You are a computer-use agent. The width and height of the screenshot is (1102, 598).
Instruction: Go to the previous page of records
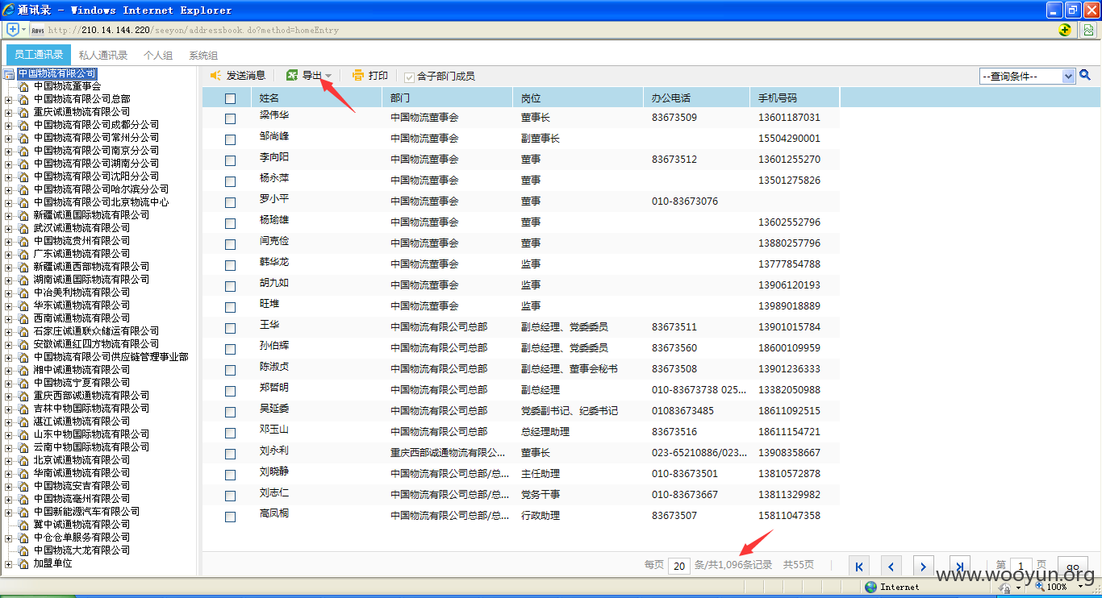[891, 566]
